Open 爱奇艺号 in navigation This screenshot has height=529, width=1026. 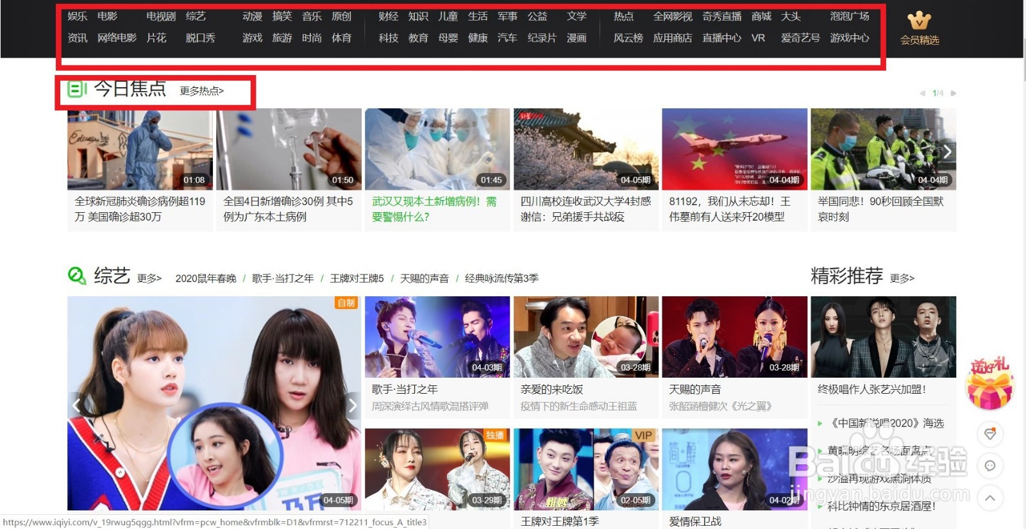(x=800, y=38)
